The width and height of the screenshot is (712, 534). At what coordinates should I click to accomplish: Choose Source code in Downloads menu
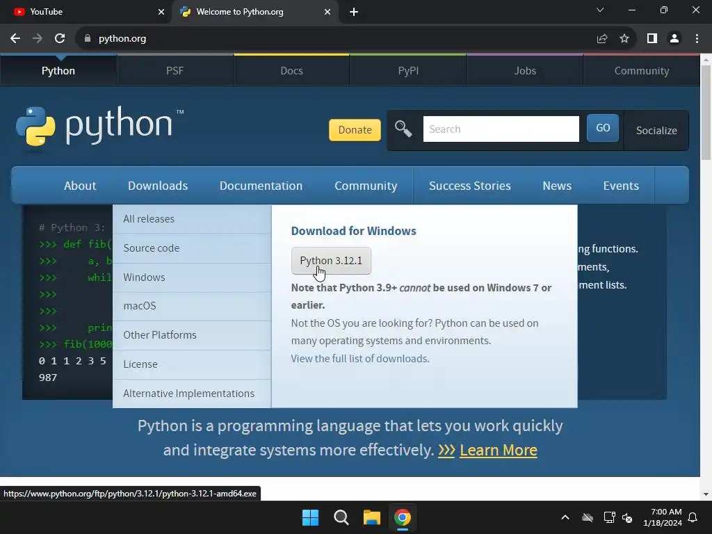tap(192, 248)
